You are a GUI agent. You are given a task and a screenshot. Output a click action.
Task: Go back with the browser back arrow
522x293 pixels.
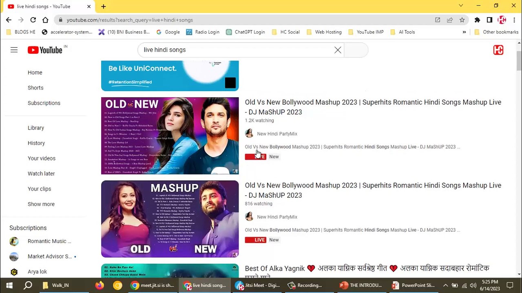[9, 20]
